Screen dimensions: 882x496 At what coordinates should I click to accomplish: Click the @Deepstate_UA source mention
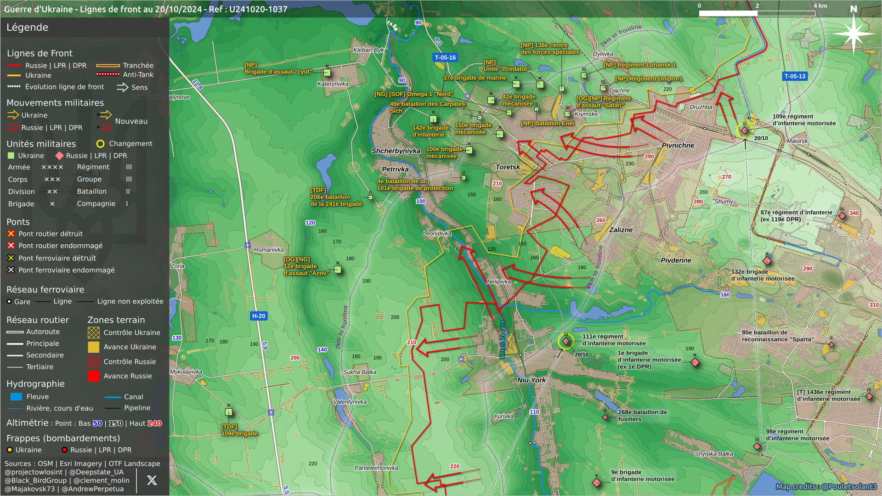click(x=96, y=472)
